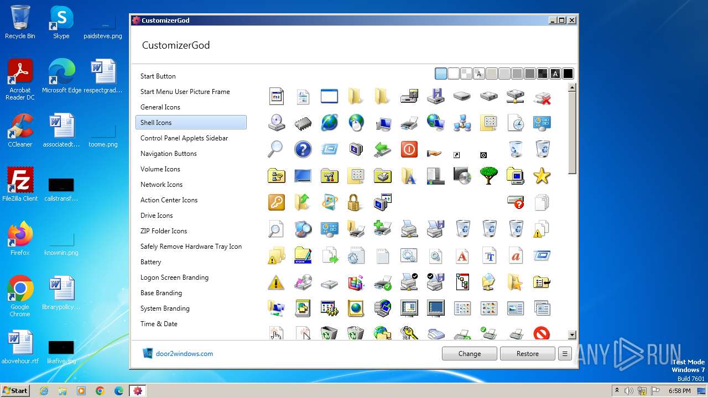Image resolution: width=708 pixels, height=398 pixels.
Task: Pick the red letter A font icon
Action: point(462,255)
